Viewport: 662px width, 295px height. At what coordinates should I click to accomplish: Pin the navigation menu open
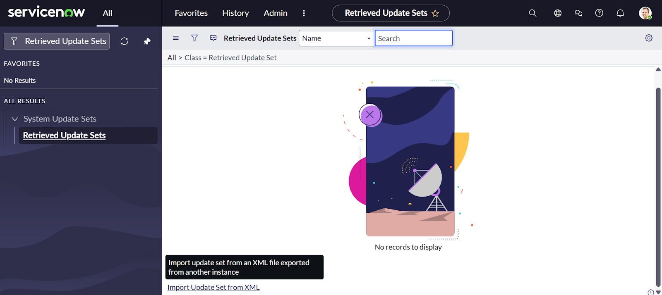click(147, 41)
